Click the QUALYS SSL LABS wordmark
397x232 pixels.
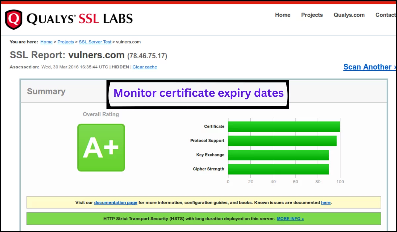[x=79, y=19]
